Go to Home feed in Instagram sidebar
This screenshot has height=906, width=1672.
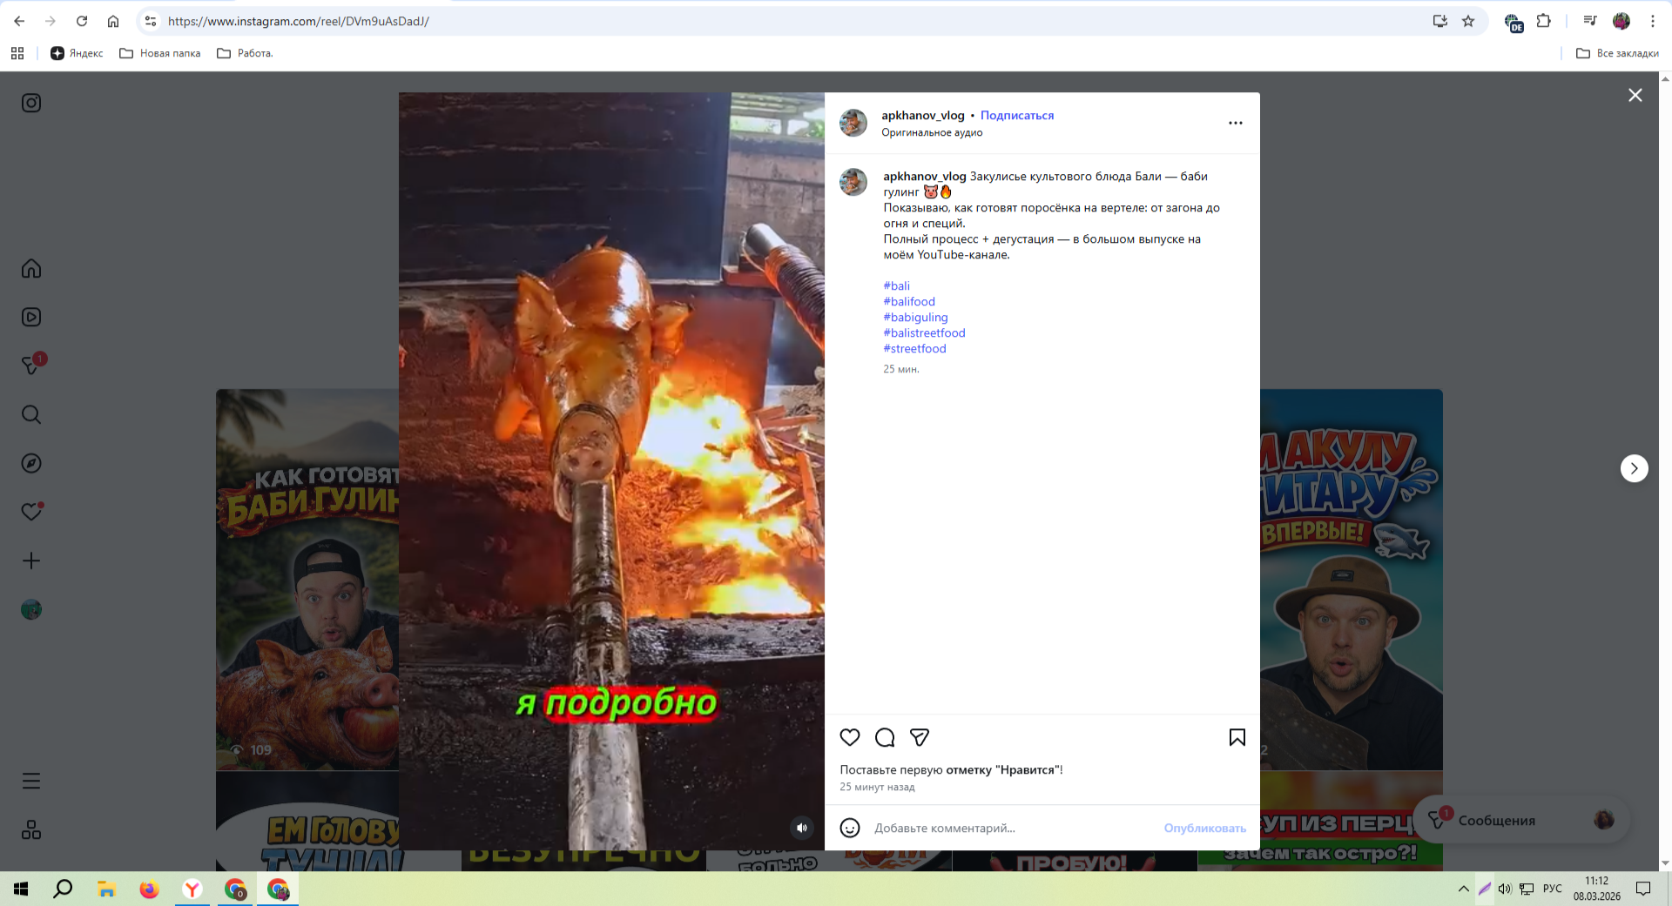point(31,268)
